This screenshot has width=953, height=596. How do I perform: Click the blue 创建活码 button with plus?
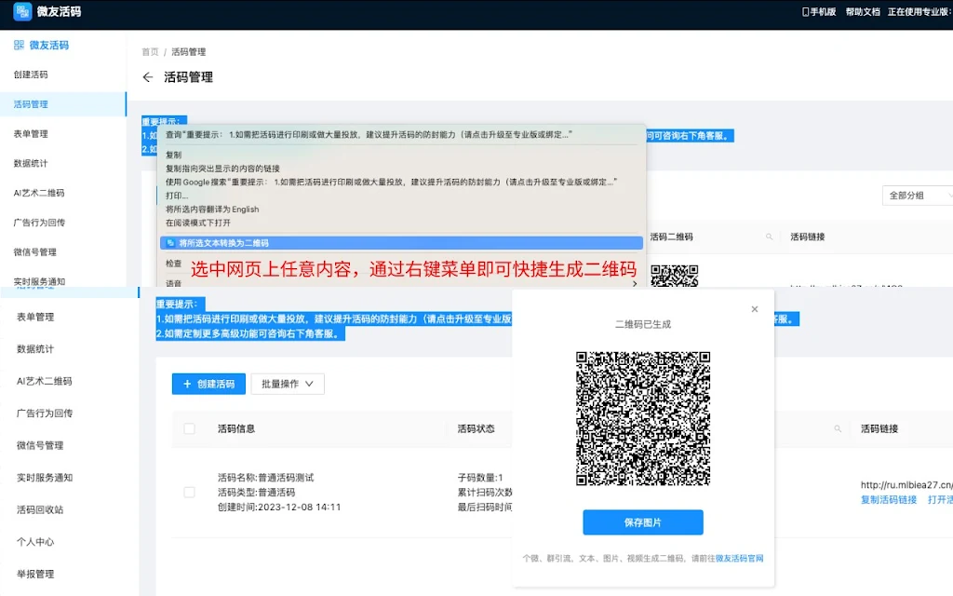click(x=208, y=384)
